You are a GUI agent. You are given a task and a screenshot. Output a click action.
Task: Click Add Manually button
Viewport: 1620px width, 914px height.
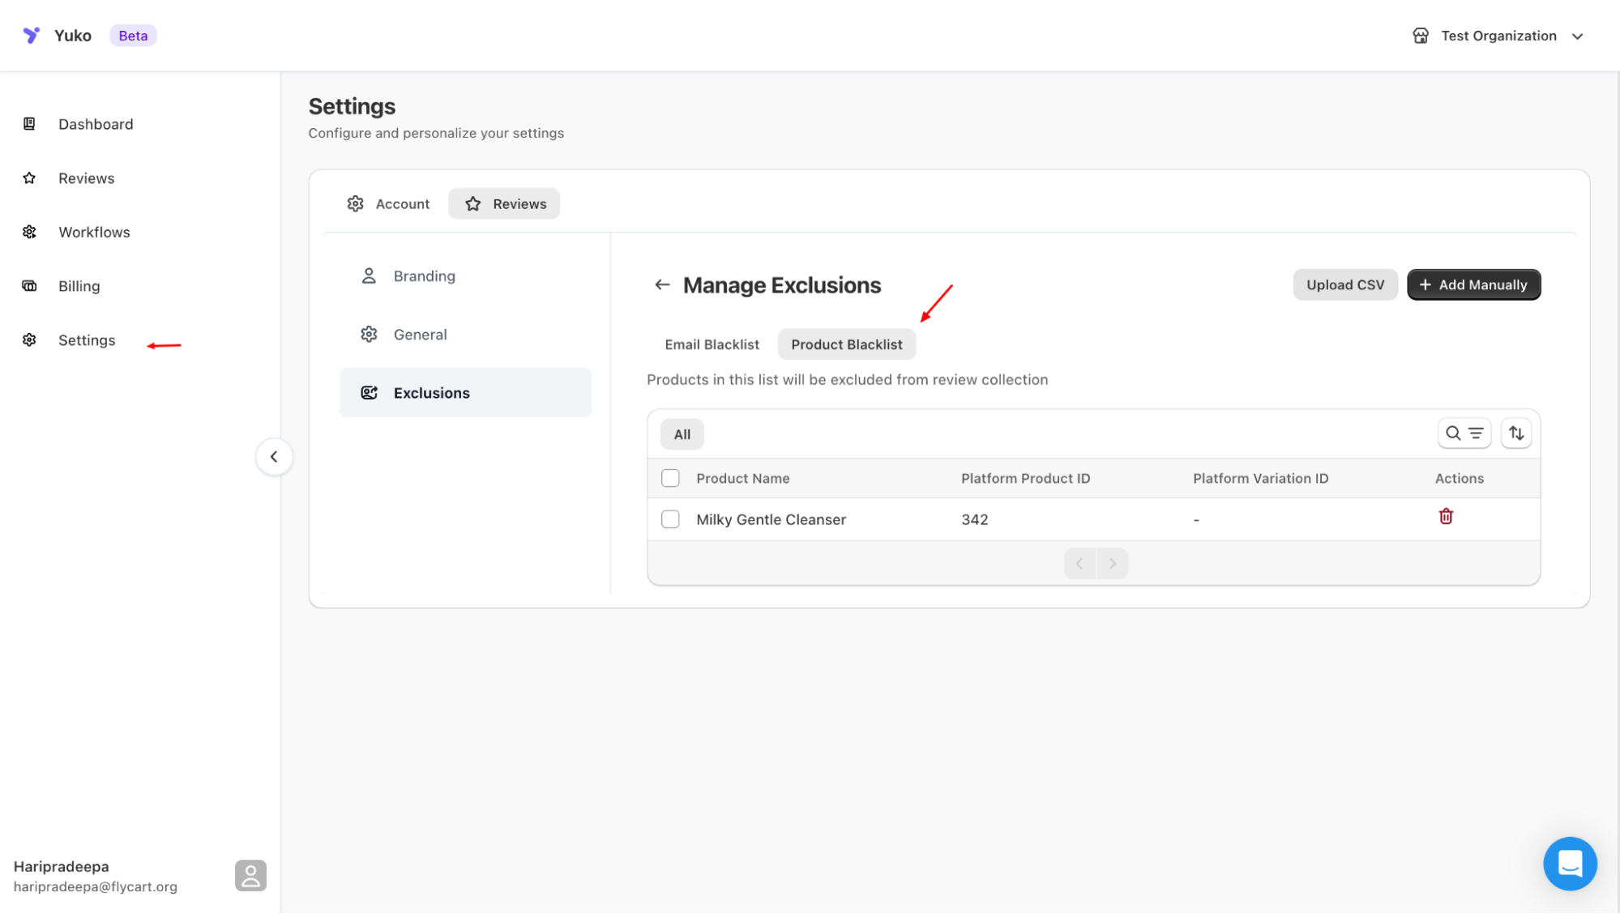click(1473, 285)
